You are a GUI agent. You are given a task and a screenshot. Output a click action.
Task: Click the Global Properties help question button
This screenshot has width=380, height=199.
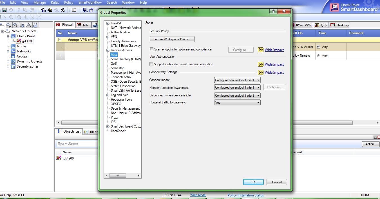[x=273, y=11]
